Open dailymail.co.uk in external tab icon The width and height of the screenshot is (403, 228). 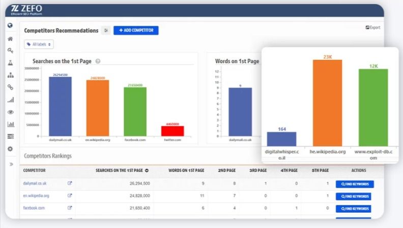pyautogui.click(x=70, y=183)
